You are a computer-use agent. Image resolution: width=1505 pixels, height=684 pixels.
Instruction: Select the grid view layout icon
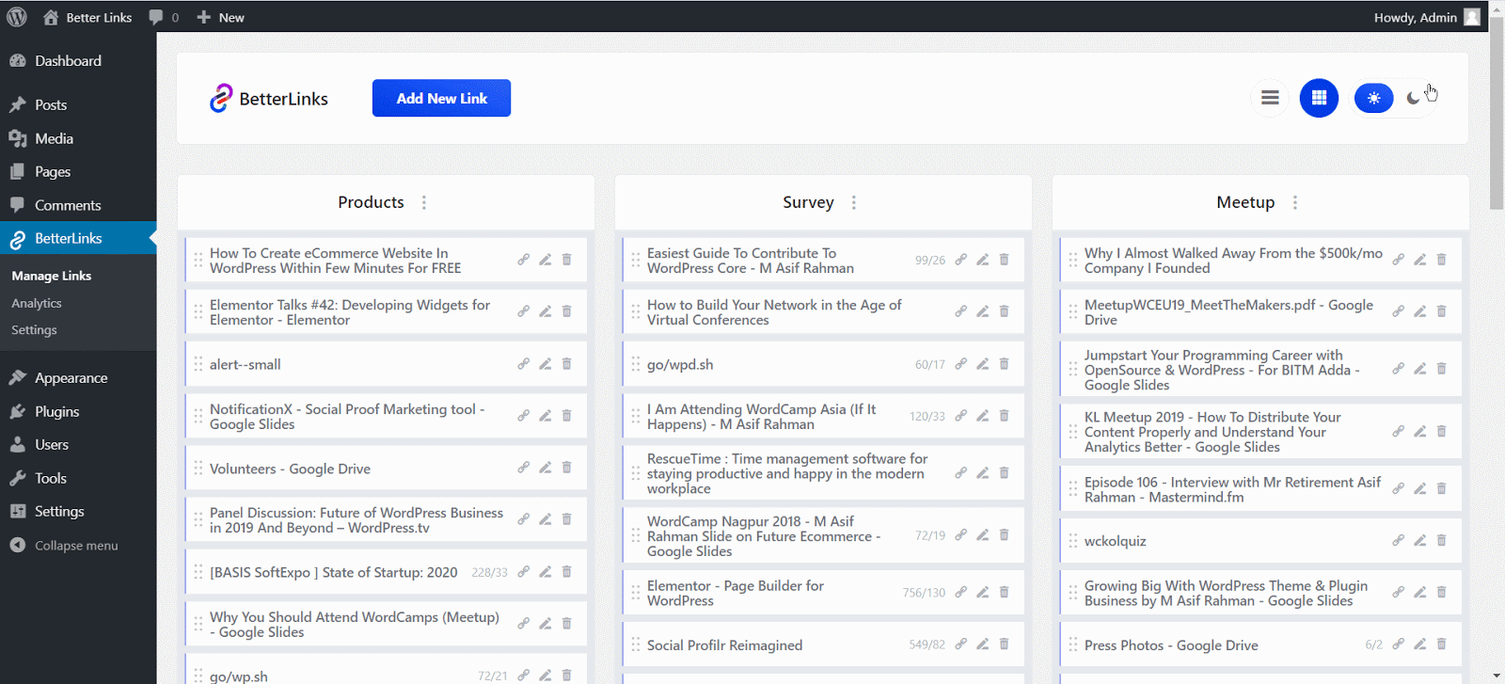tap(1319, 98)
